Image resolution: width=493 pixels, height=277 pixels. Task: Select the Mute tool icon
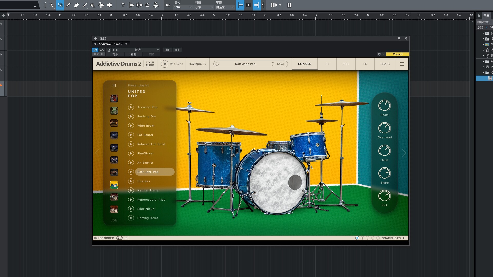coord(93,5)
